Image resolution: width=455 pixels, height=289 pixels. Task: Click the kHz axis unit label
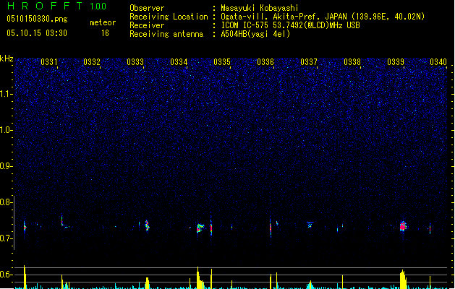click(x=7, y=59)
